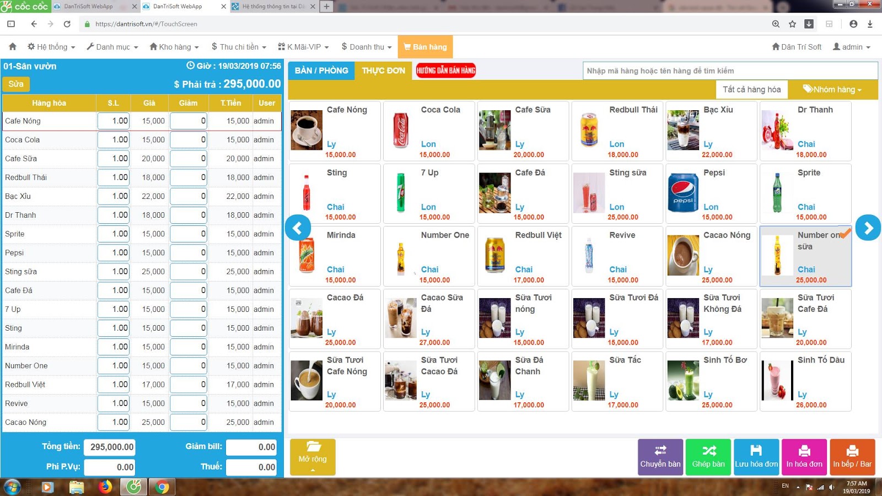Add Sinh Tố Bơ to order

[x=712, y=381]
